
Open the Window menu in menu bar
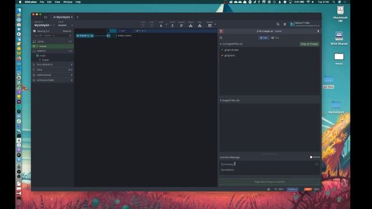[x=67, y=2]
